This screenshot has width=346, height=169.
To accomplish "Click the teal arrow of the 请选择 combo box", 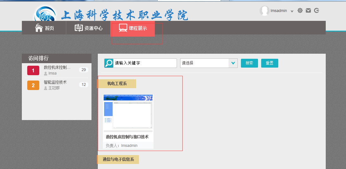I will (x=233, y=63).
